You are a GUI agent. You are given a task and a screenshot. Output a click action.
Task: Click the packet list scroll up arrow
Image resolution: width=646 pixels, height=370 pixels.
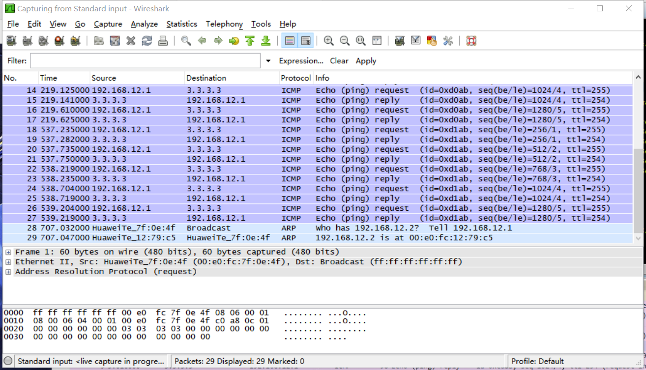[x=638, y=78]
